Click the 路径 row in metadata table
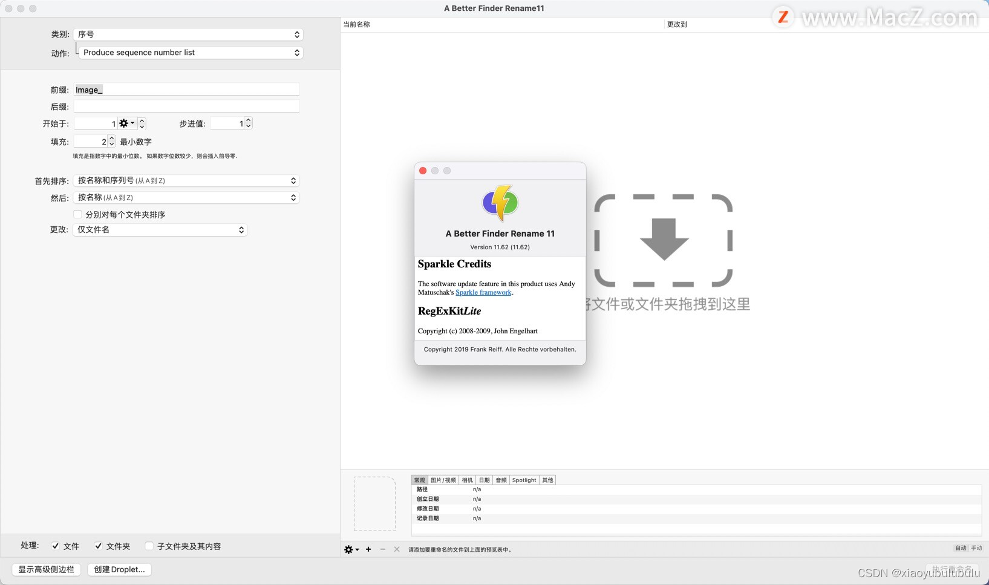The height and width of the screenshot is (585, 989). coord(696,489)
